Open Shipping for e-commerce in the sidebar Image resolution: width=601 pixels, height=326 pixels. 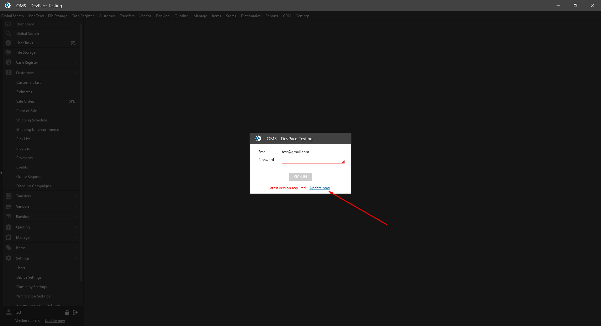38,130
